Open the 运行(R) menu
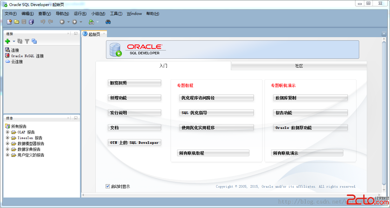This screenshot has height=208, width=390. (80, 14)
